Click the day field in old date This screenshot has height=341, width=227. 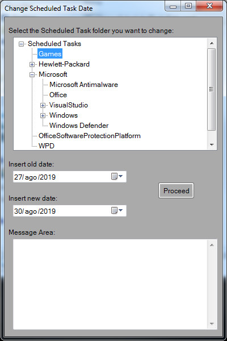coord(18,177)
